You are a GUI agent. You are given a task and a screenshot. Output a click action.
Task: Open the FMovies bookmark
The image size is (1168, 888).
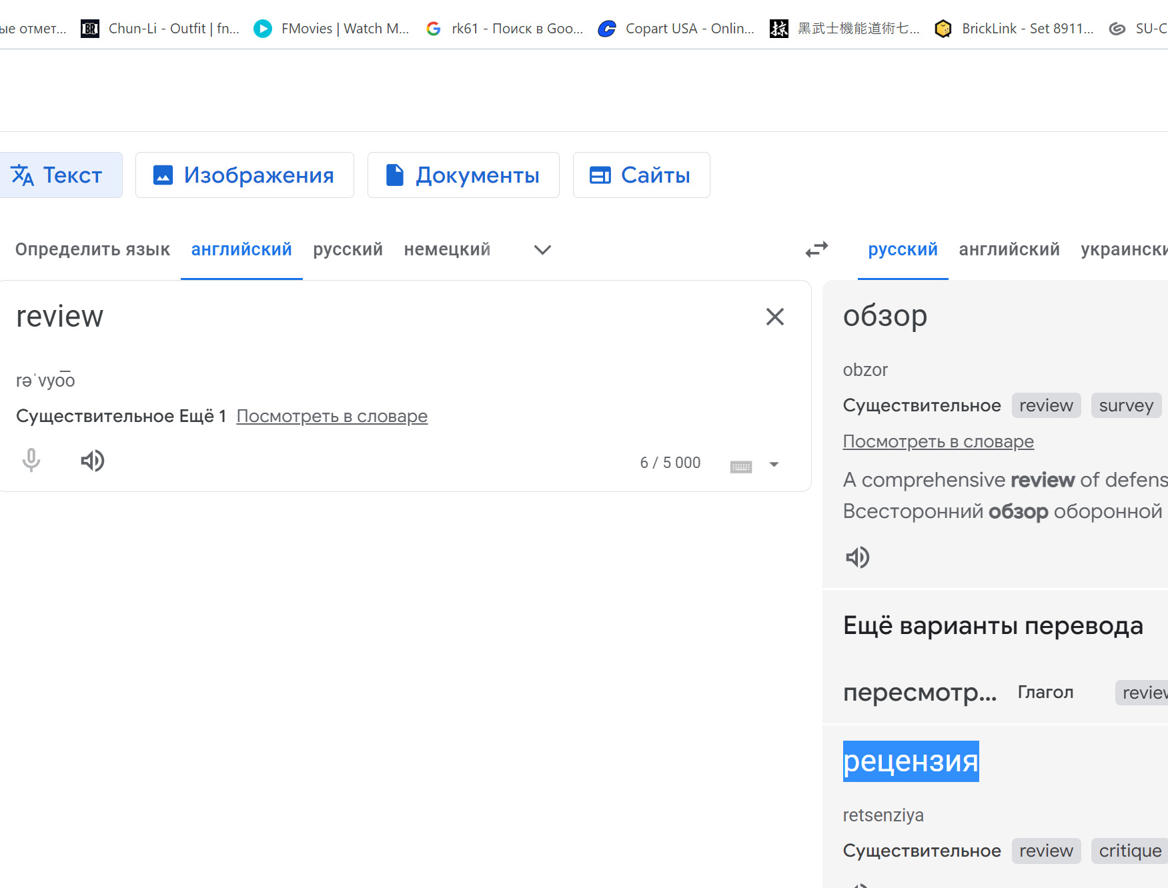[332, 29]
